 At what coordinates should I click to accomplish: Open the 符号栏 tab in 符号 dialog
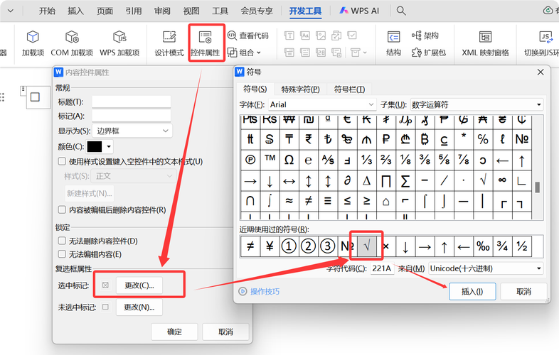click(349, 89)
